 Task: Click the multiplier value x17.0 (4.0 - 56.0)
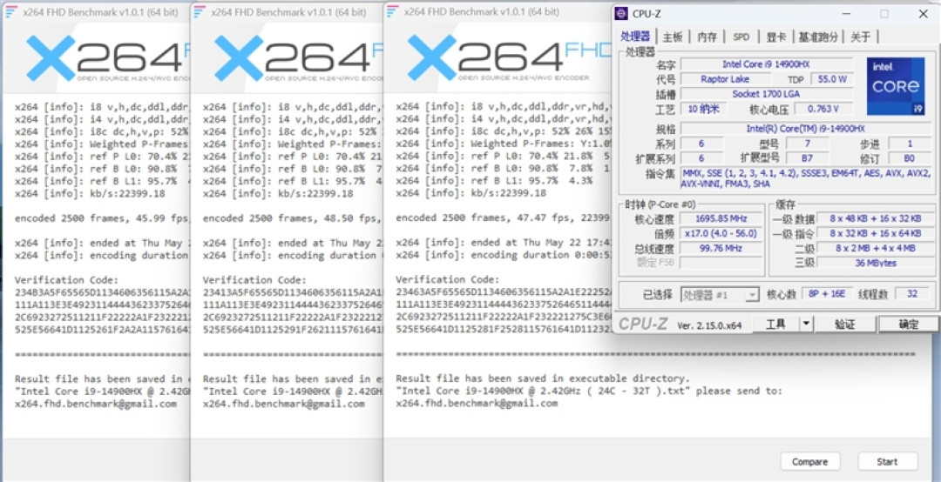coord(721,233)
